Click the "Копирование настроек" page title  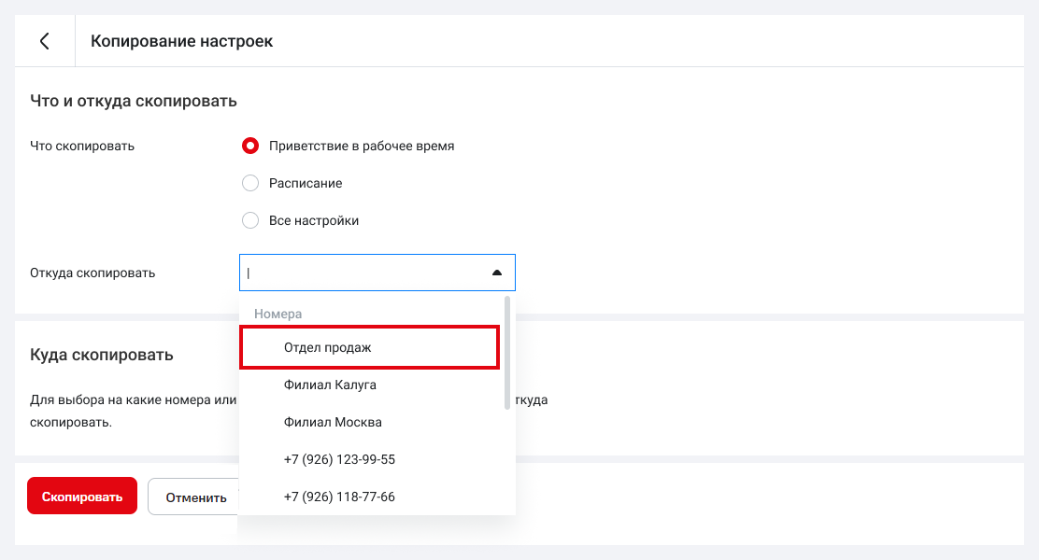181,41
